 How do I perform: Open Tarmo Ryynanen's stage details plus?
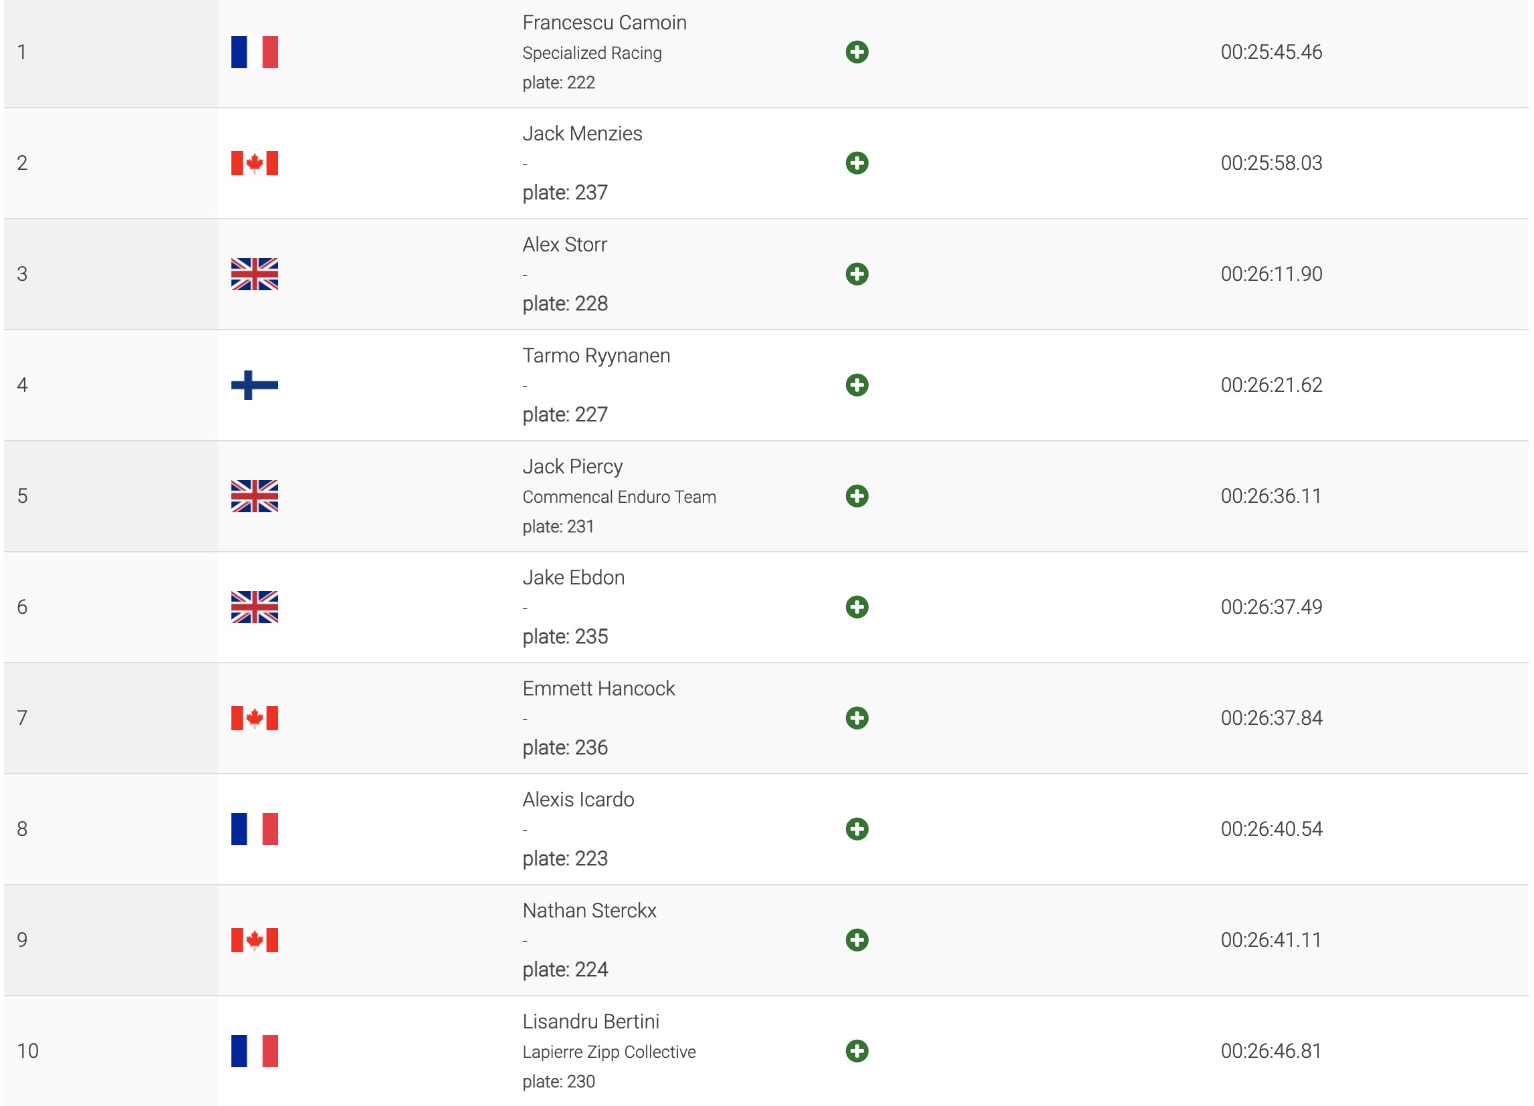(x=857, y=385)
